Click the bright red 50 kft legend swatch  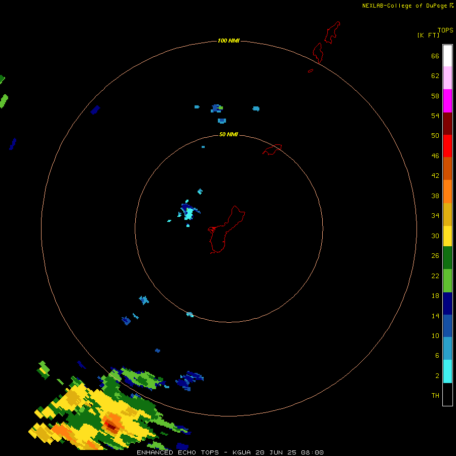447,146
